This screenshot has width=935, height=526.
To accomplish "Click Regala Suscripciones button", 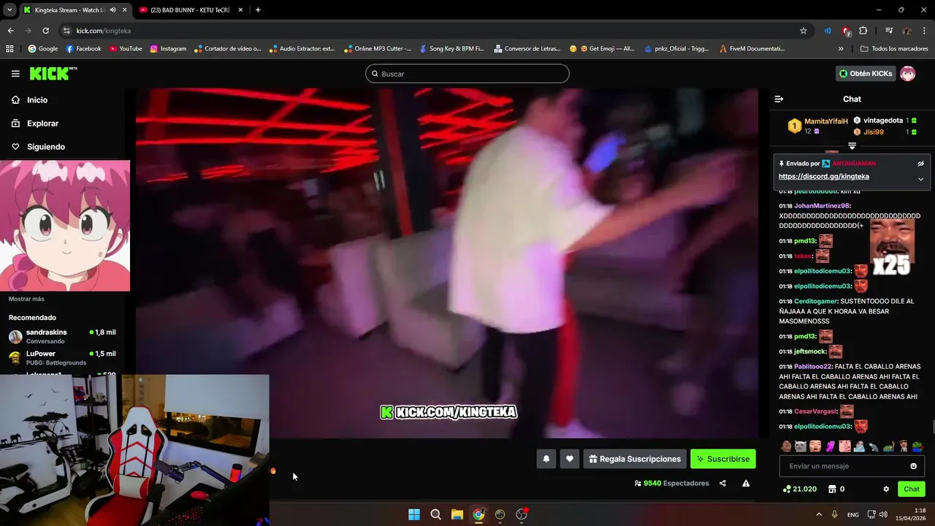I will pos(635,459).
